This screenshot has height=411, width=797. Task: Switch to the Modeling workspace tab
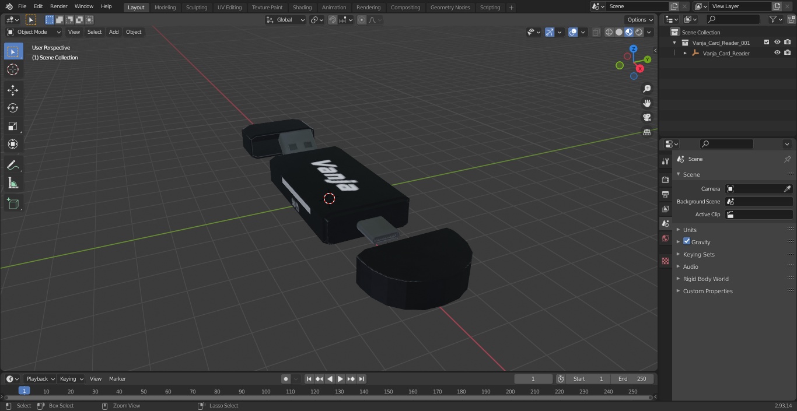pyautogui.click(x=165, y=8)
